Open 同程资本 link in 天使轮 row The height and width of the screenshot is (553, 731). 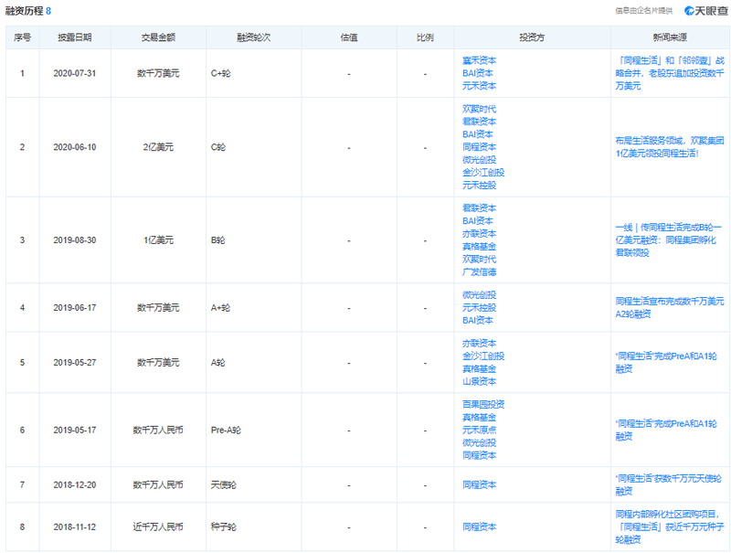click(480, 484)
